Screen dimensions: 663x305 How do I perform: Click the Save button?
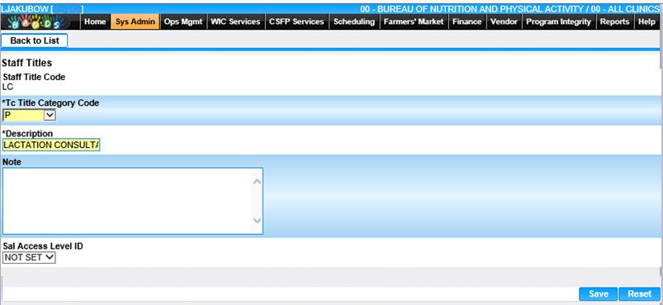click(x=599, y=294)
